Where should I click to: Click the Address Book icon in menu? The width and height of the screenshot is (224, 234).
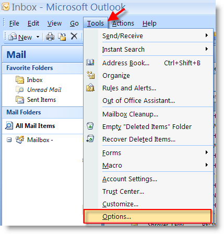click(x=90, y=62)
